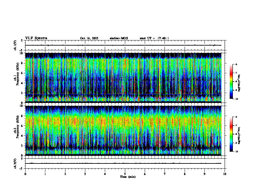Click the log(PSD) label beside ch.1 color bar
253x195 pixels.
239,83
